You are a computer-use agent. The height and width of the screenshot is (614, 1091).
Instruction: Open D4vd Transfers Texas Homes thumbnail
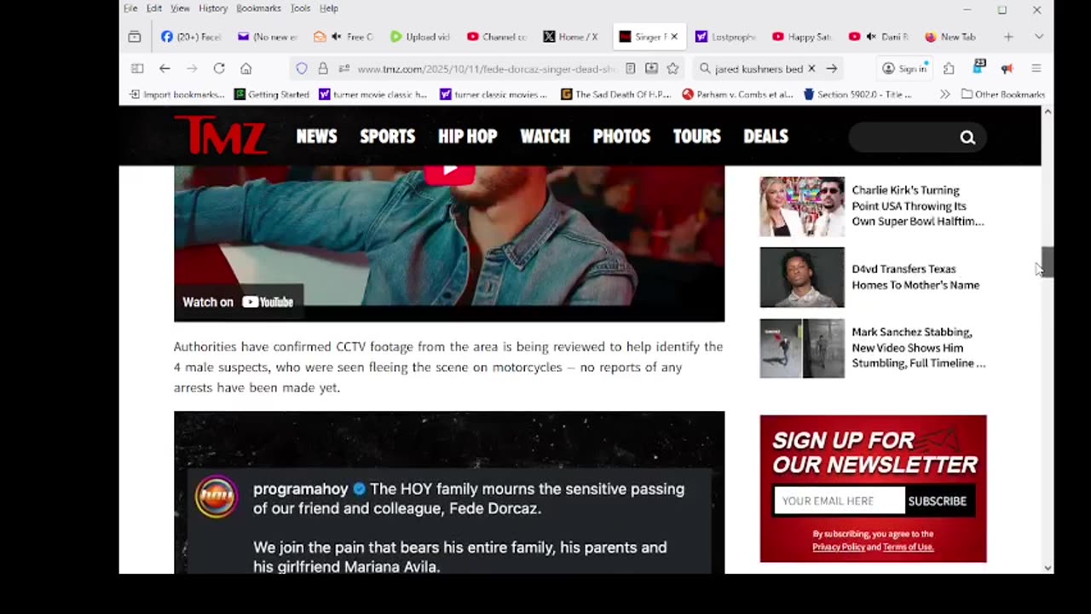pyautogui.click(x=802, y=277)
